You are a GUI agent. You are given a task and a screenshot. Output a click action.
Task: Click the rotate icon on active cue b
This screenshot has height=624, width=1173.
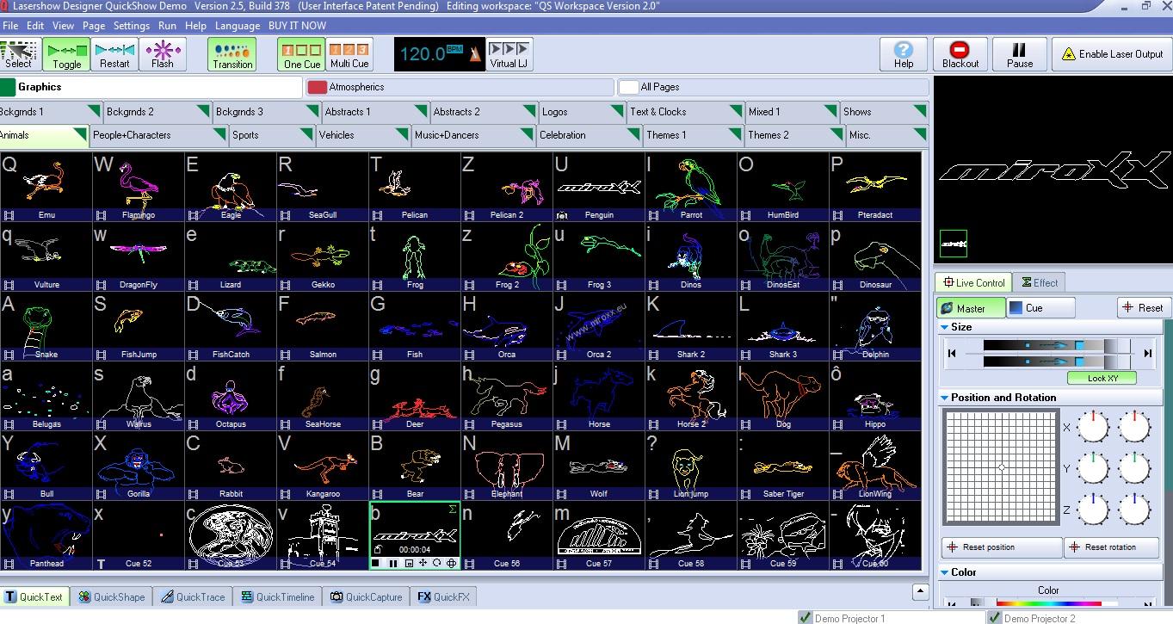pyautogui.click(x=436, y=564)
